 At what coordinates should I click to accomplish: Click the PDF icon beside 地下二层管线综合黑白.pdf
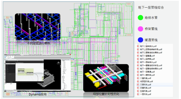coord(138,53)
